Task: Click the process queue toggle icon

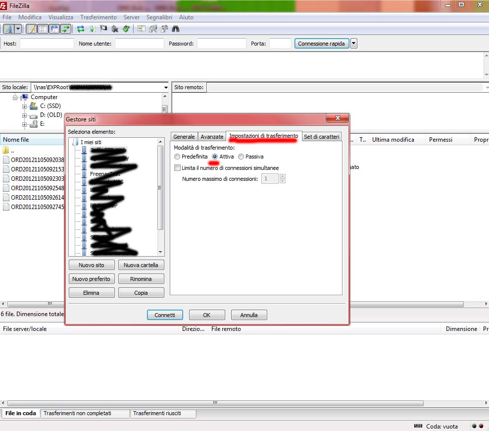Action: click(92, 29)
